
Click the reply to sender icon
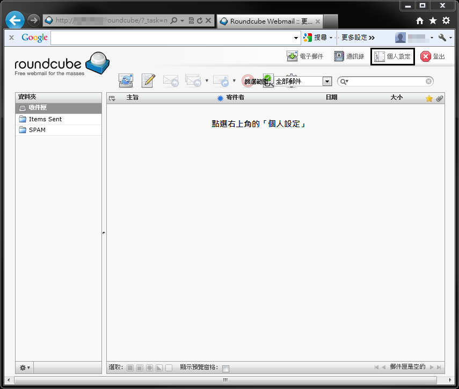pyautogui.click(x=171, y=80)
